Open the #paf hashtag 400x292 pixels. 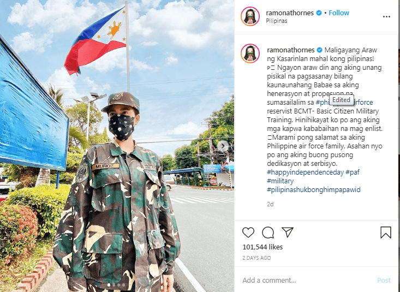353,172
